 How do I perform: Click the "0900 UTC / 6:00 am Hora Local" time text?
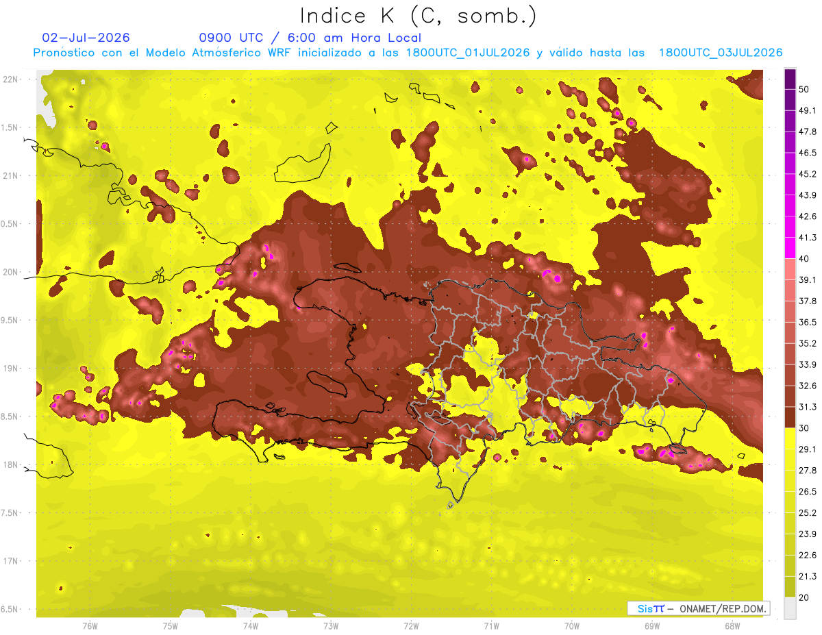pos(310,38)
